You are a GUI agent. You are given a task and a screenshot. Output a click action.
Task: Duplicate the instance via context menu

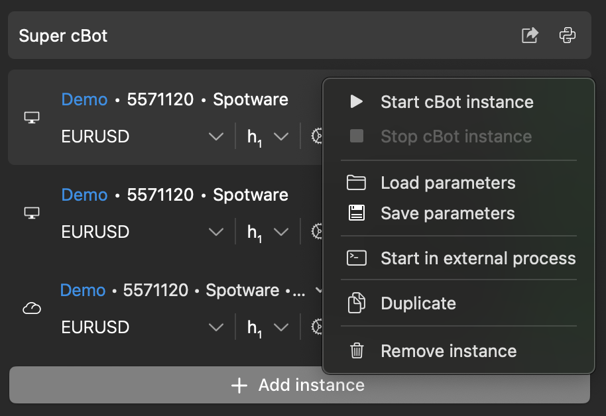click(418, 303)
